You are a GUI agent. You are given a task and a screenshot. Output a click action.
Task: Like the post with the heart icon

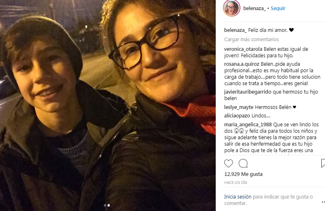click(229, 163)
